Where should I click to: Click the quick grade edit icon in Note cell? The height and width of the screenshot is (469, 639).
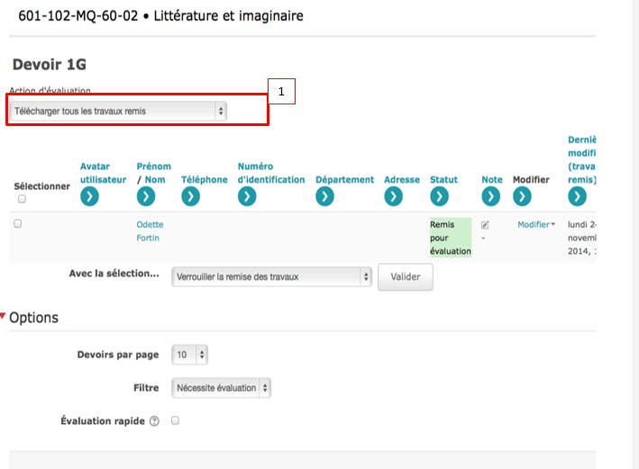point(485,224)
